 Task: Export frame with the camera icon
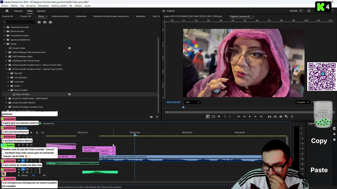click(x=281, y=117)
